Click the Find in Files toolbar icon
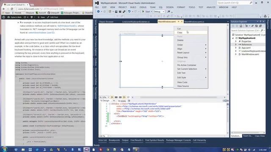The width and height of the screenshot is (271, 152). tap(169, 11)
